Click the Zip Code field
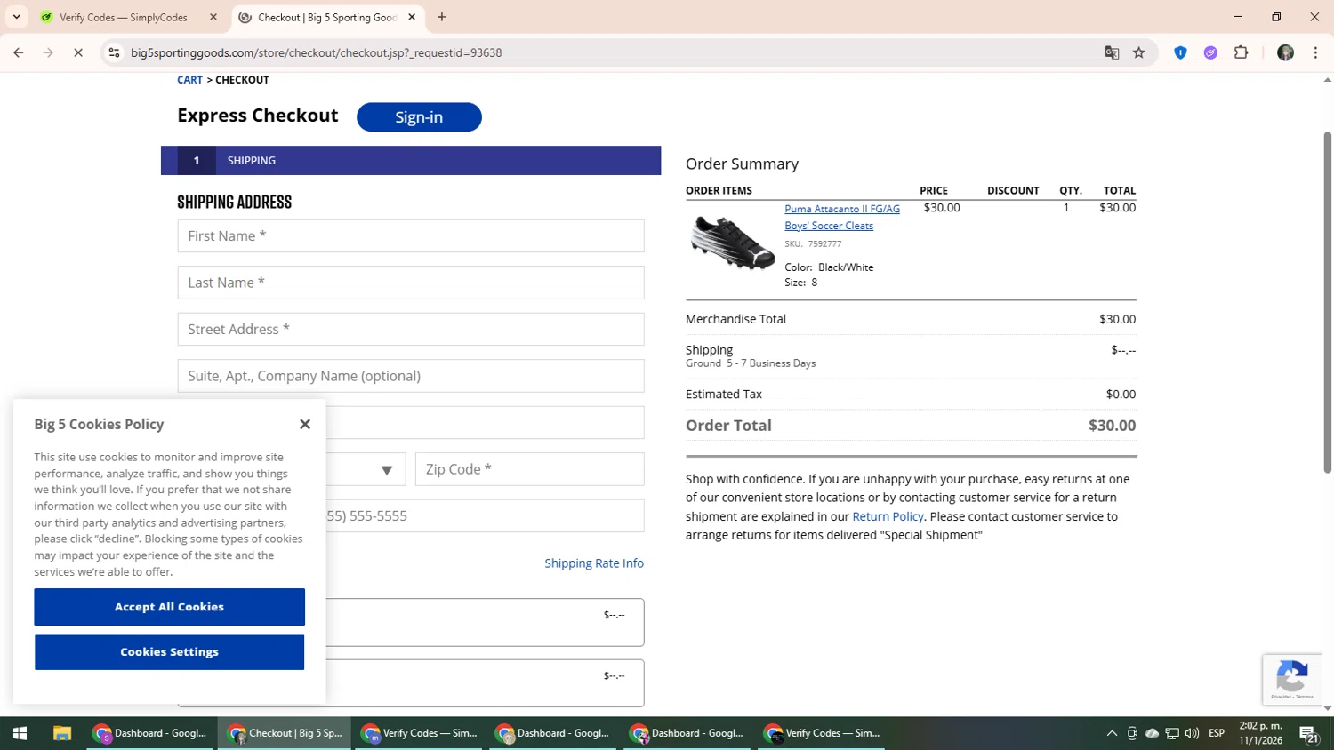Image resolution: width=1334 pixels, height=750 pixels. tap(530, 469)
